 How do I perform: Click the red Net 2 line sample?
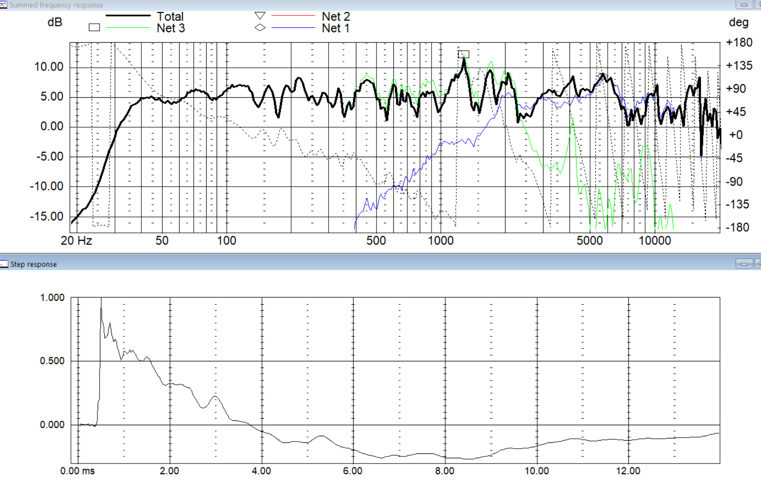293,16
